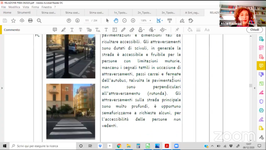Toggle the keep tool selected pin
The width and height of the screenshot is (266, 150).
(x=177, y=30)
